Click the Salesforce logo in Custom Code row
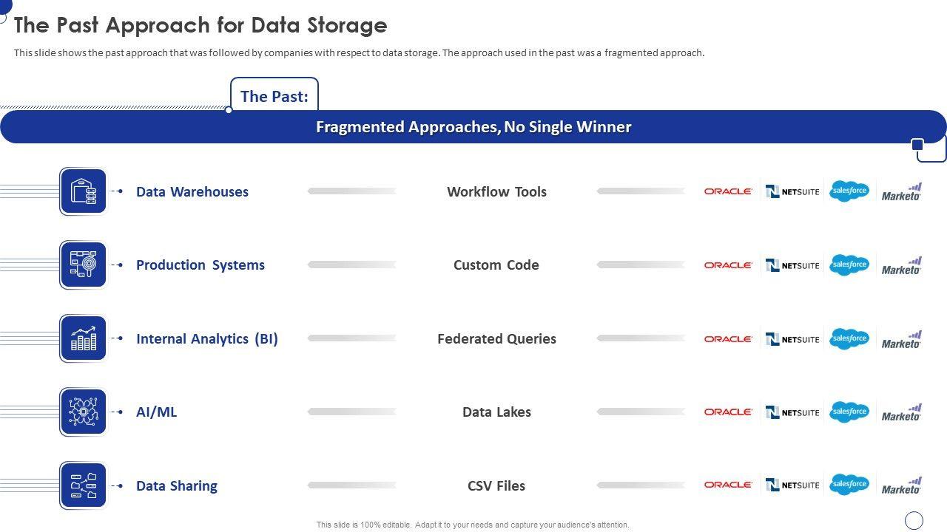The width and height of the screenshot is (947, 532). [x=849, y=265]
